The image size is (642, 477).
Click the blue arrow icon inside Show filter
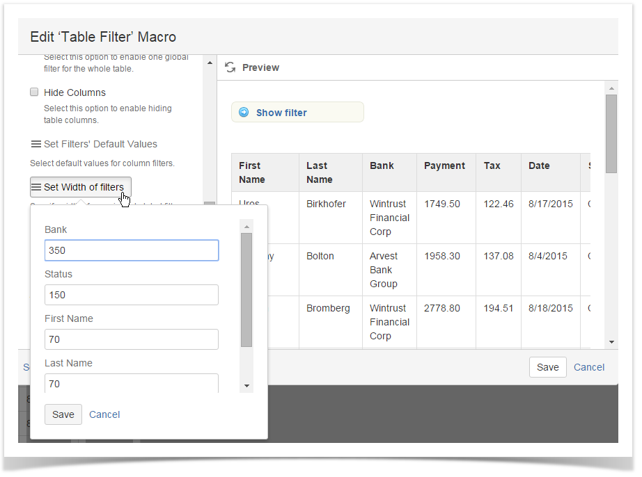click(x=243, y=112)
